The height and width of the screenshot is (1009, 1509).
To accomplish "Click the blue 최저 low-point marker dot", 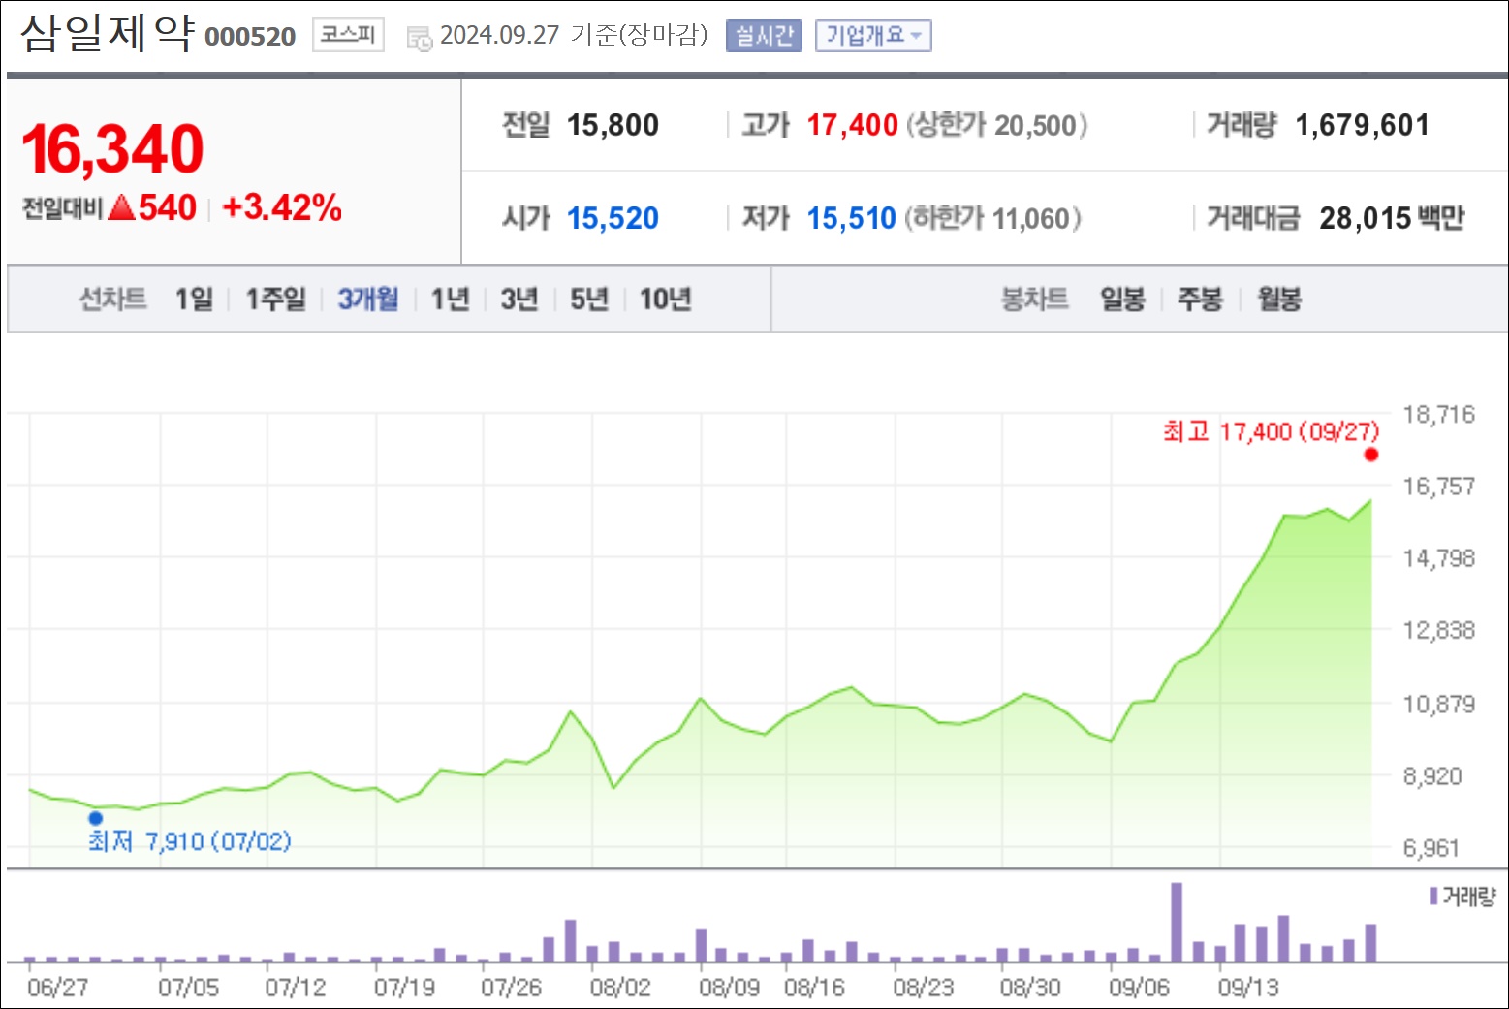I will coord(95,818).
